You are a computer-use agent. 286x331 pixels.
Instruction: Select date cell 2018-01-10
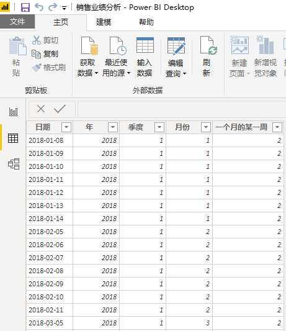click(50, 166)
